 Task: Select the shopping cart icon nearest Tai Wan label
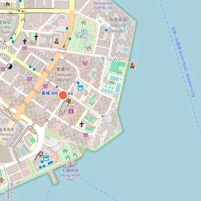coord(85,64)
